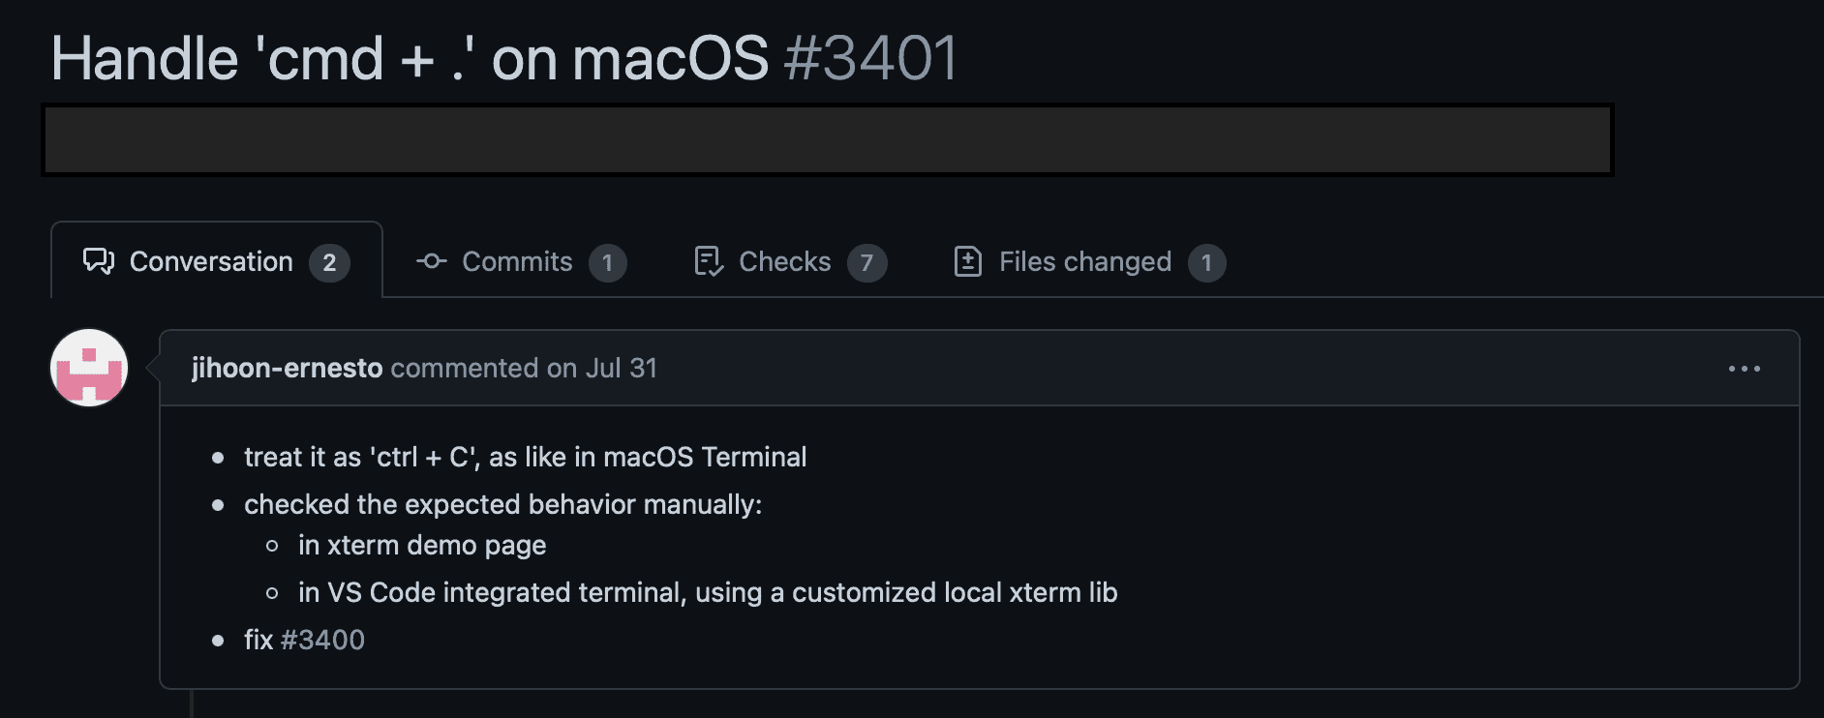Click the pull request number #3401

tap(870, 58)
